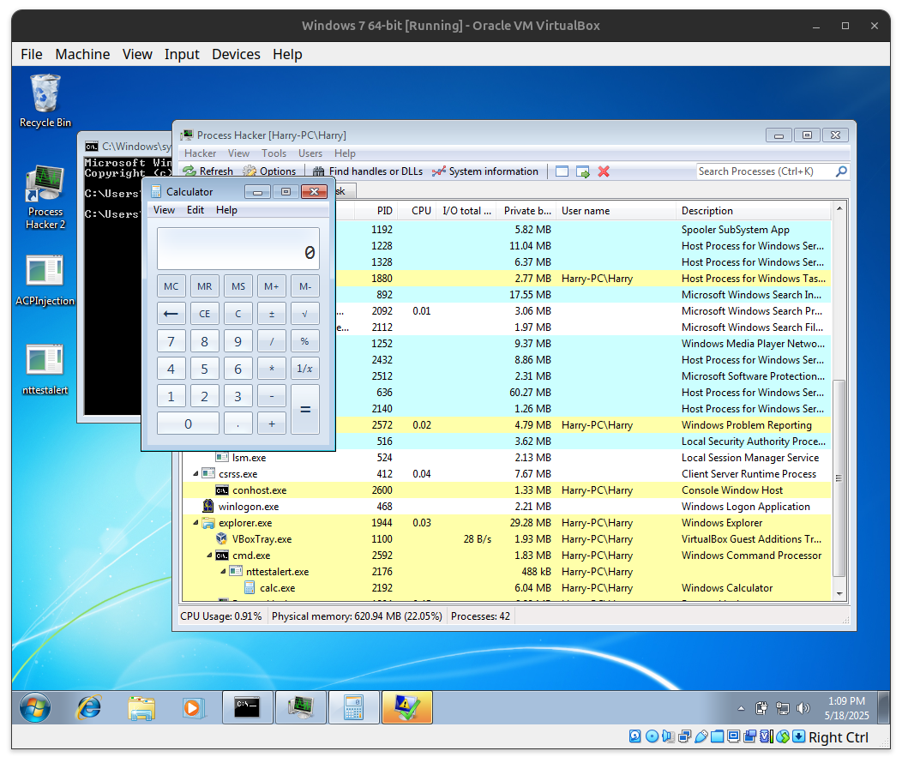The width and height of the screenshot is (902, 763).
Task: Show hidden tray icons arrow
Action: (741, 708)
